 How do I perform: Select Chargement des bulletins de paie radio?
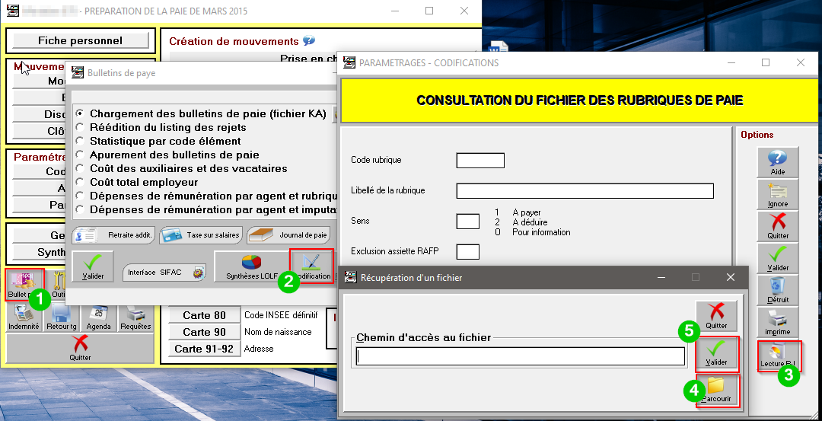(80, 113)
